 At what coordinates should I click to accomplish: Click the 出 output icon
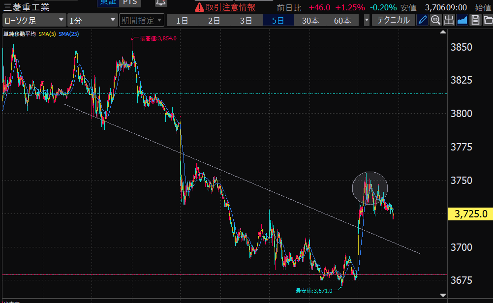[x=449, y=20]
